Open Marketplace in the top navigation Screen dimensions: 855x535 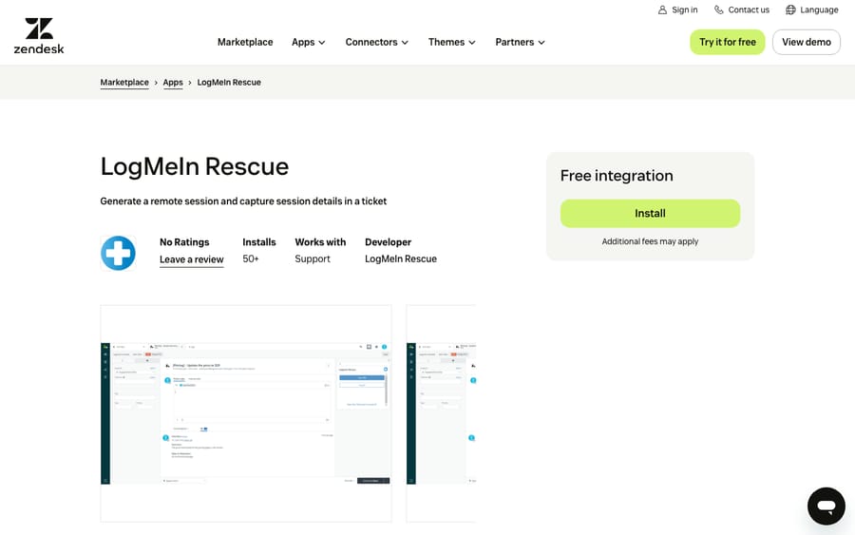245,42
